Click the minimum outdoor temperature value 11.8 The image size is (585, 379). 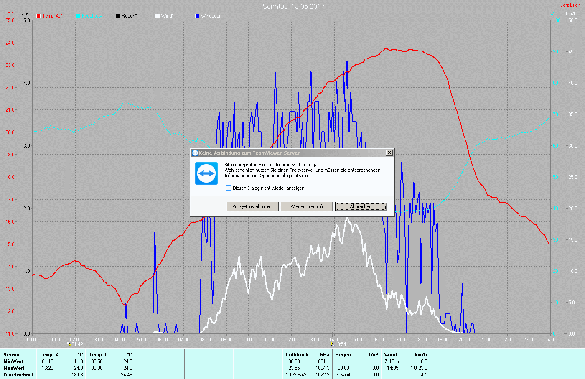tap(79, 361)
